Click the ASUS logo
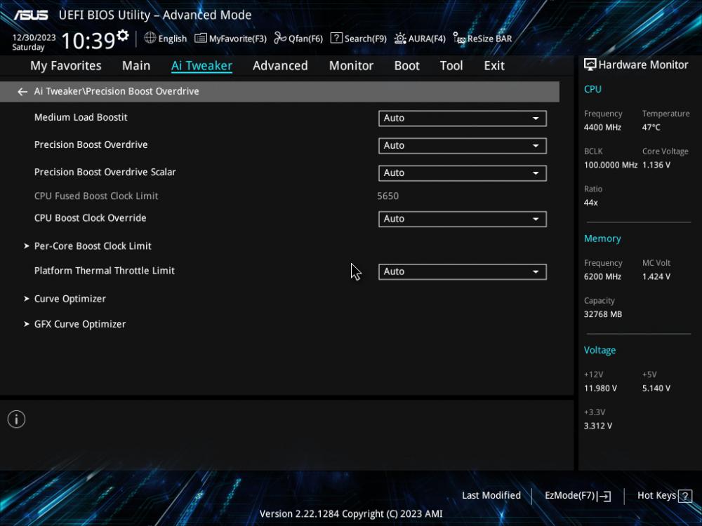 (30, 15)
